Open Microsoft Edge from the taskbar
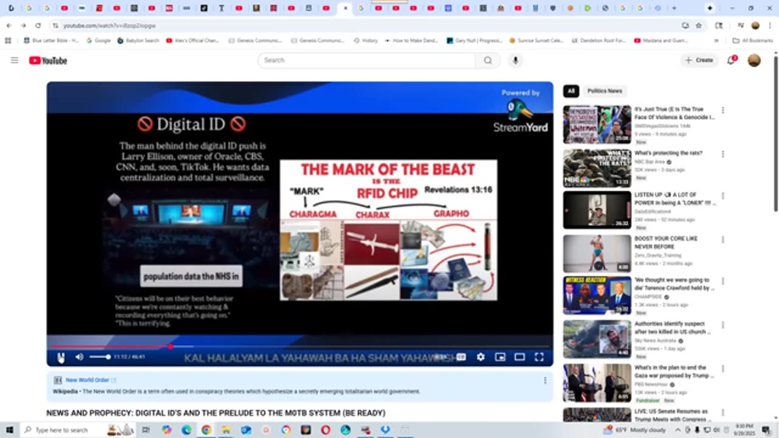 point(186,430)
